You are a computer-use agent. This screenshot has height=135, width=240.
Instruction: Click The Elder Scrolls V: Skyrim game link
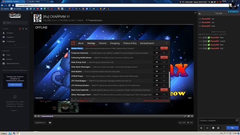(x=71, y=20)
